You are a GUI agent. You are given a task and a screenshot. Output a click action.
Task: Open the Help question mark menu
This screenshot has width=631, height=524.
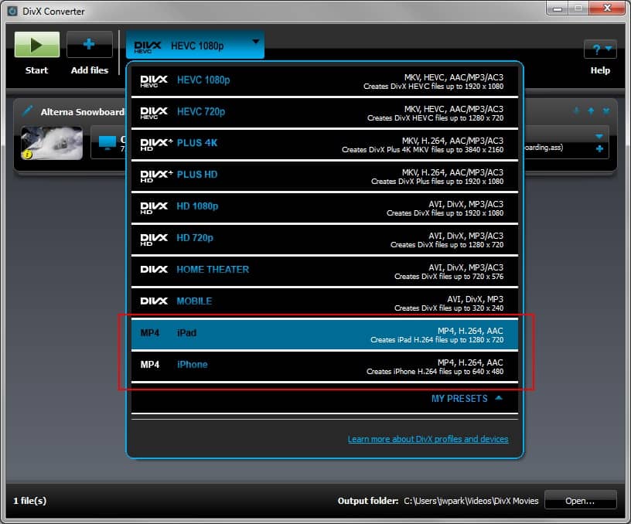pyautogui.click(x=600, y=49)
